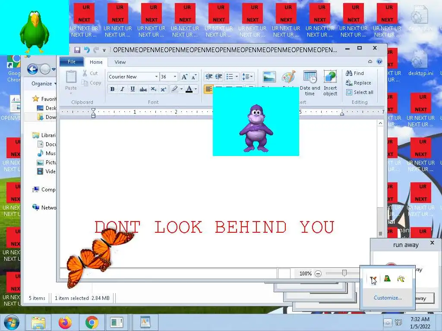
Task: Open File Explorer from the taskbar
Action: (x=38, y=322)
